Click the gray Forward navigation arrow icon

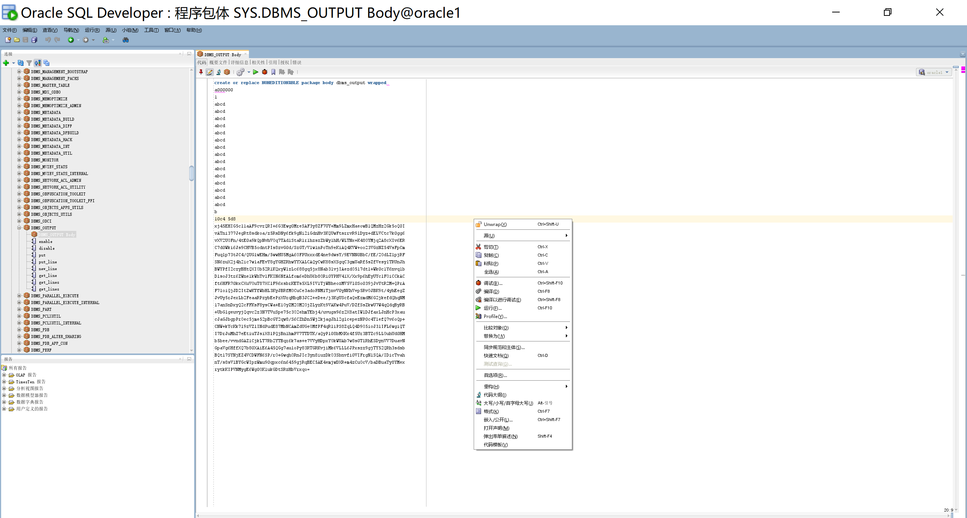click(x=86, y=40)
